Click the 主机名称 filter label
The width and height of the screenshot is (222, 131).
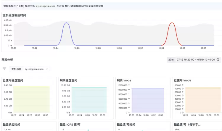16,69
